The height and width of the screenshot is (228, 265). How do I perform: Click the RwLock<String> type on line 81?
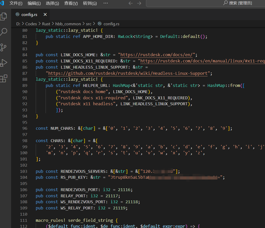[x=135, y=37]
